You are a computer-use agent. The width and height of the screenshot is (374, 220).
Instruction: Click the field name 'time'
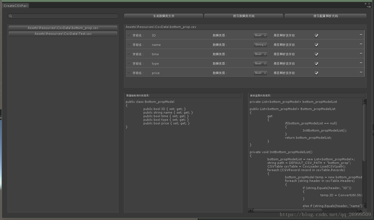coord(155,54)
